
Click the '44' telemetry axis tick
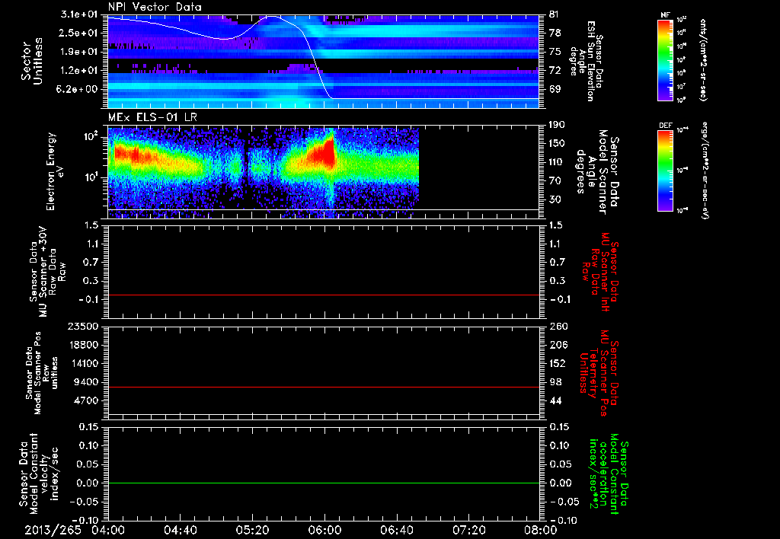click(x=555, y=400)
